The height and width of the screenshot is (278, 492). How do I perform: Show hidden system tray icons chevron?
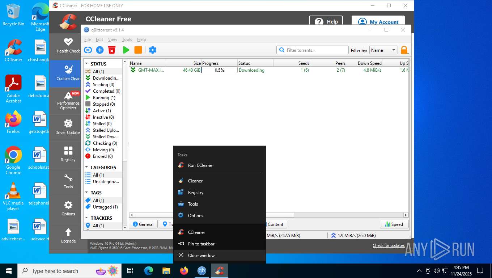[419, 271]
